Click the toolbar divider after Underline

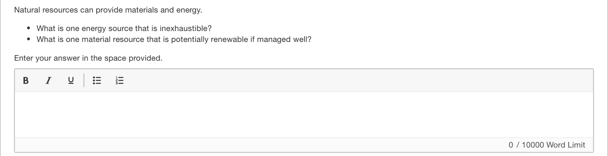pyautogui.click(x=84, y=80)
